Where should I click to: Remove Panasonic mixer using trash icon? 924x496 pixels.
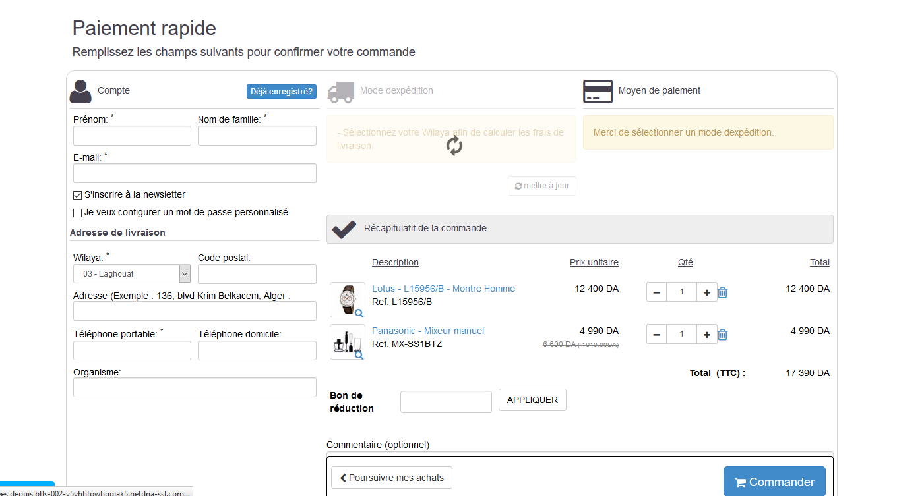tap(722, 335)
